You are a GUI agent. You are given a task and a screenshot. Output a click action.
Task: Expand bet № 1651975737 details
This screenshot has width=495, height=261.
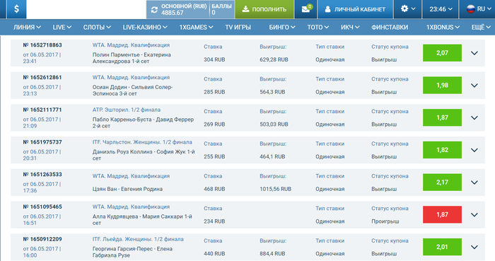474,150
